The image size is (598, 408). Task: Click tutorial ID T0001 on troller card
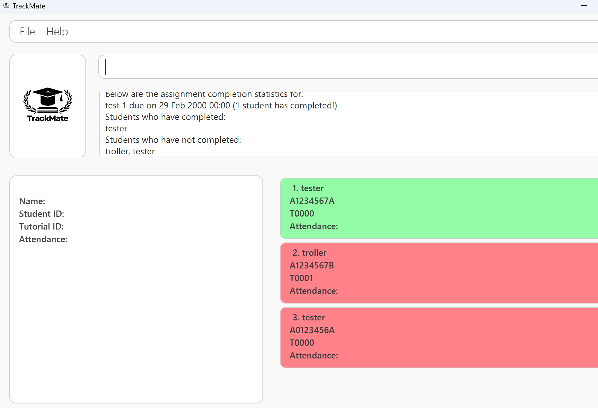301,278
